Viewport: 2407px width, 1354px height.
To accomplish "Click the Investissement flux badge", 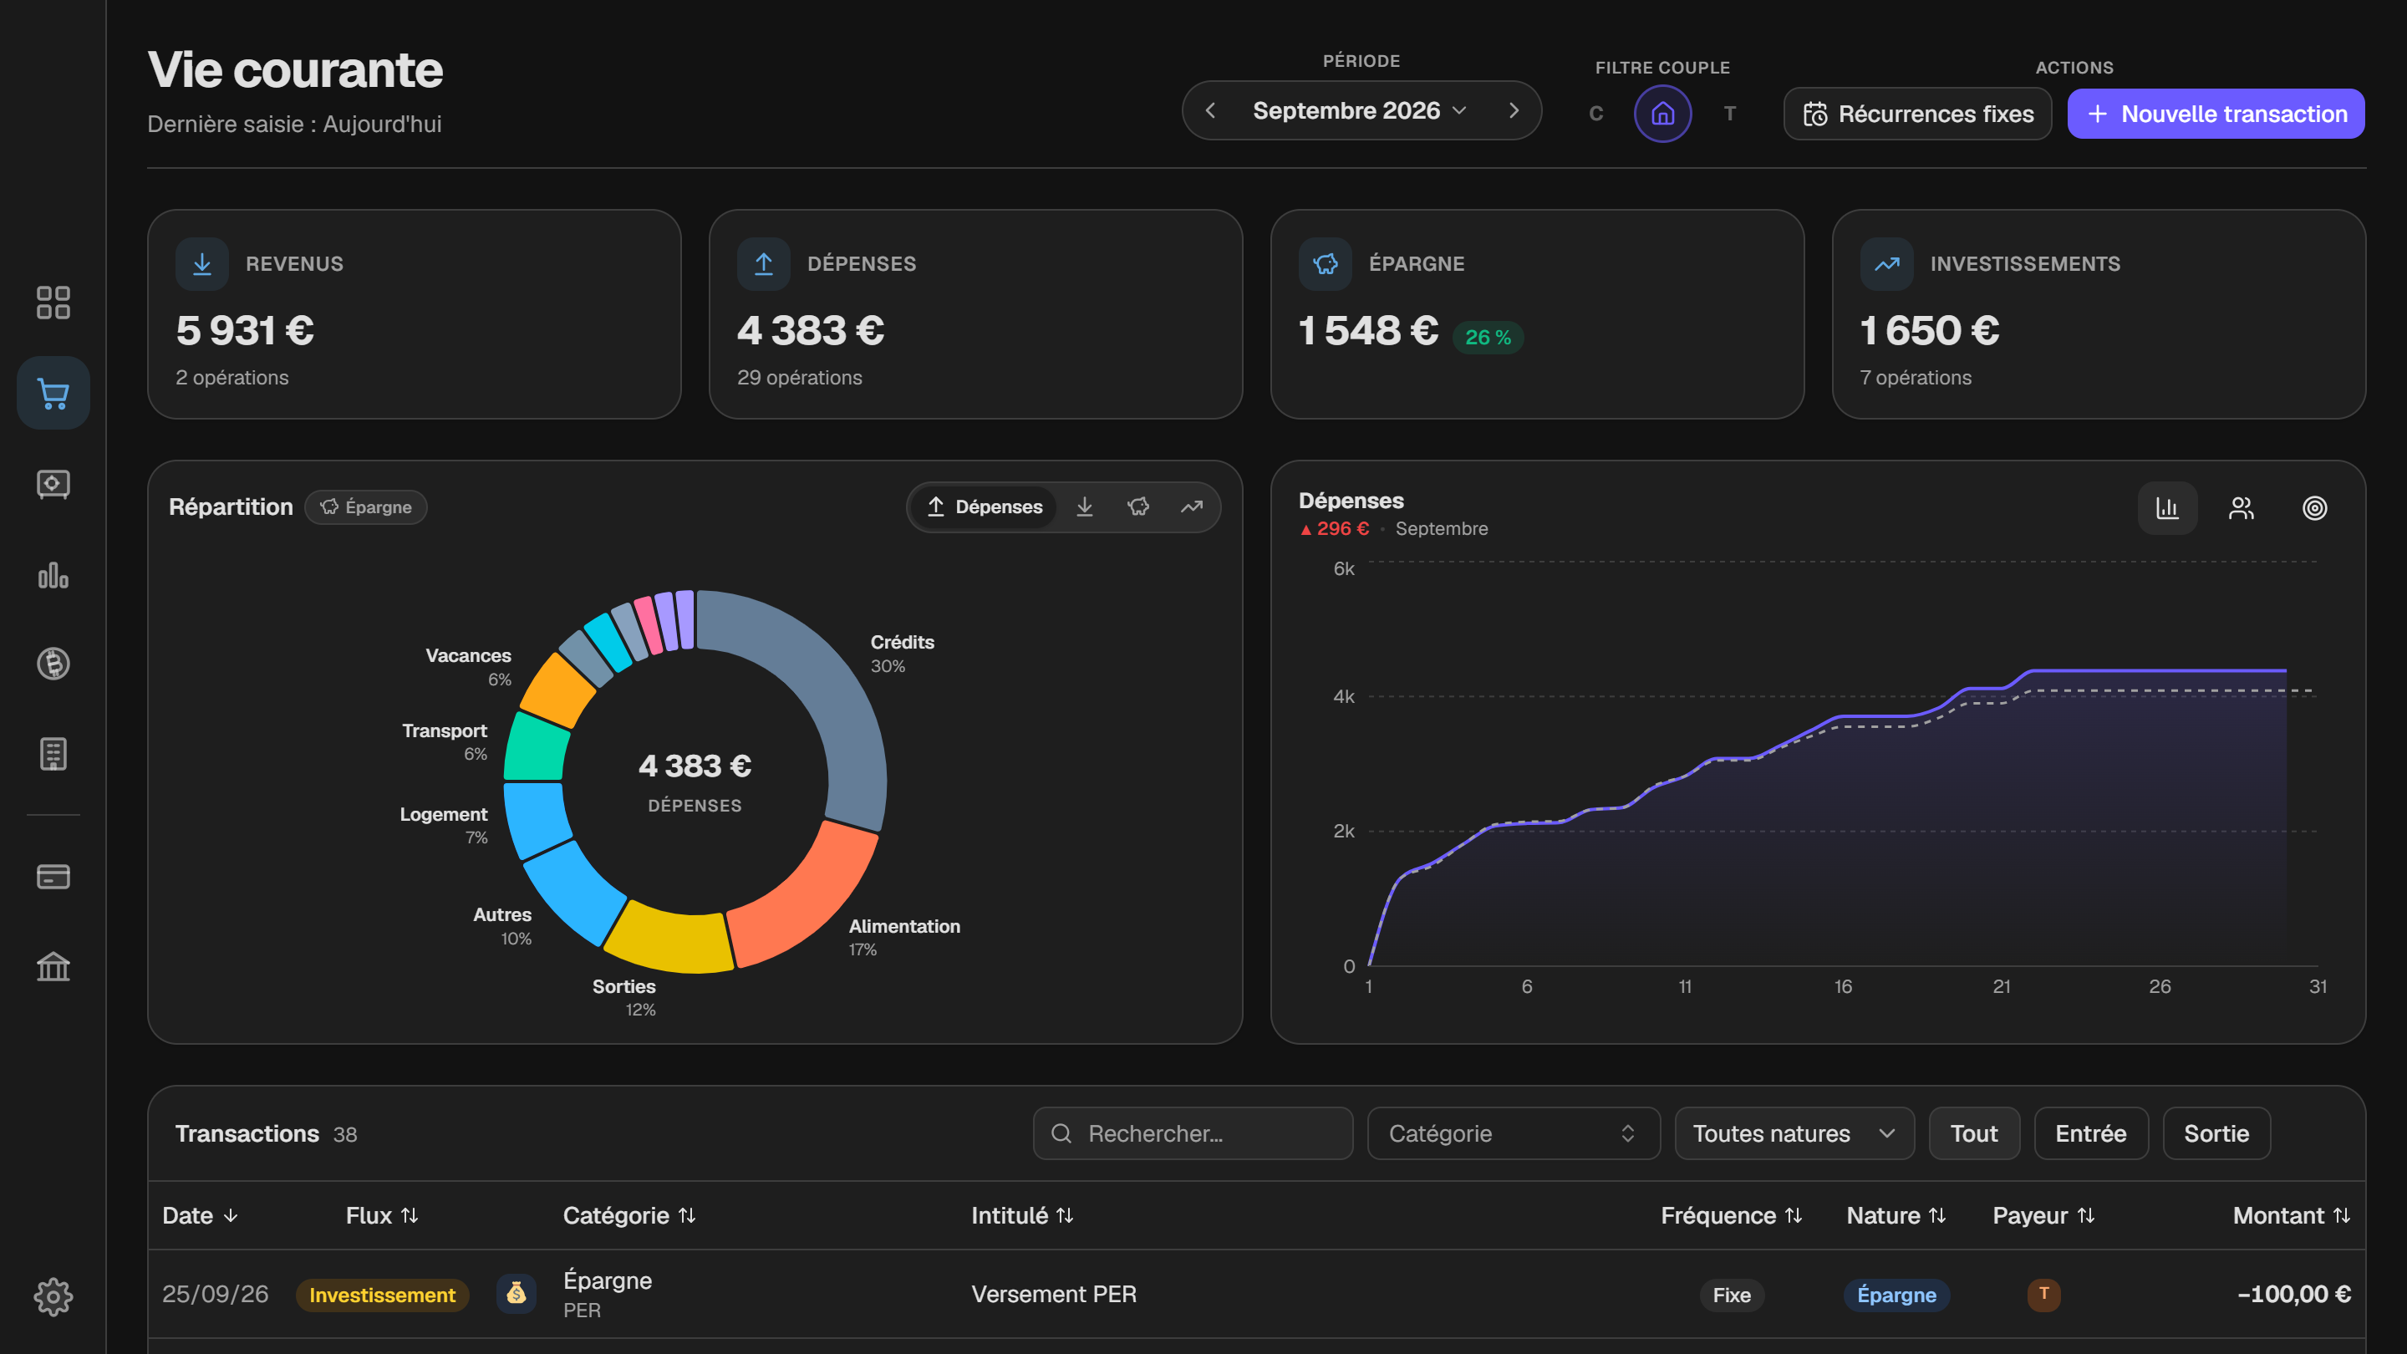I will [x=382, y=1295].
